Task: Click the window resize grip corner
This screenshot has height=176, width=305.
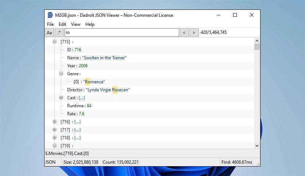Action: (x=258, y=164)
